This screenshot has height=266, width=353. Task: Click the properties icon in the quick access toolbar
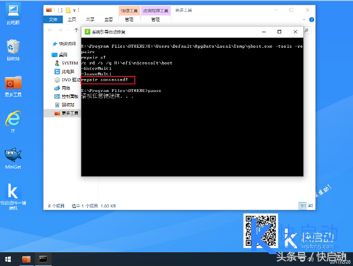tap(60, 10)
